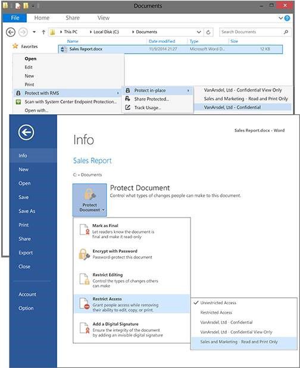Click the Protect in-place lock icon
This screenshot has width=300, height=368.
click(128, 90)
